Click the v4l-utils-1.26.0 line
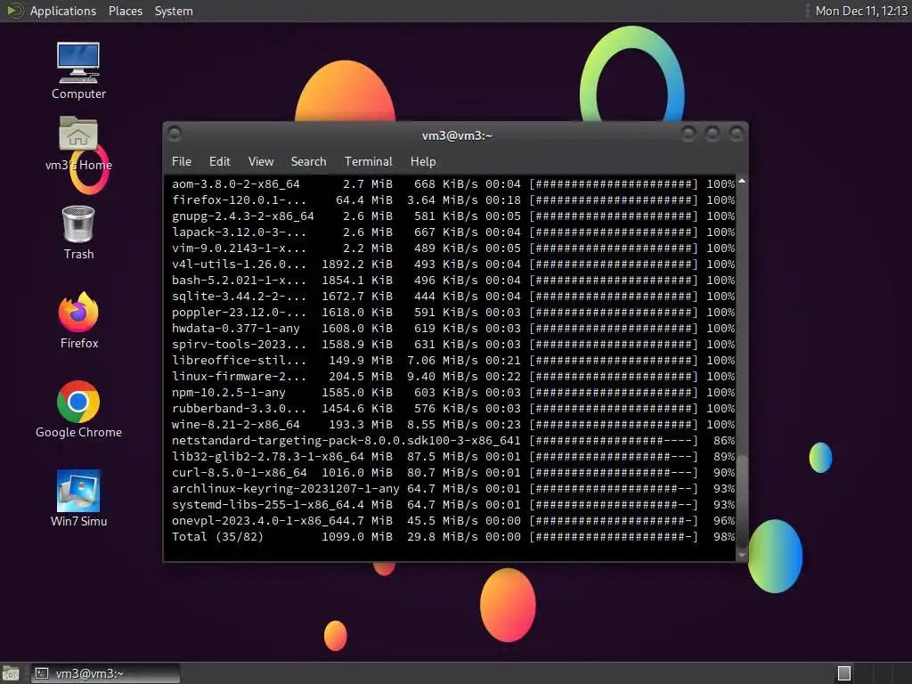 point(453,264)
